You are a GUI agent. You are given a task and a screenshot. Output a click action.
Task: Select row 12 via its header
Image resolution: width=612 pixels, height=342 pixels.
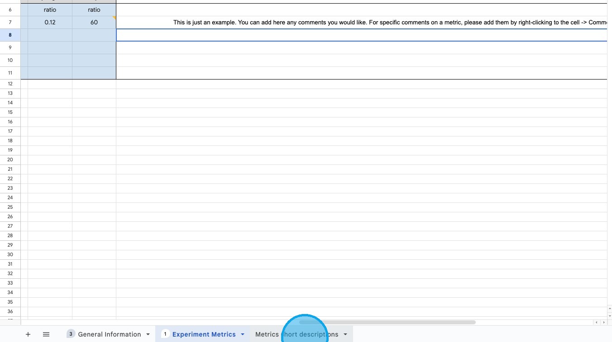pyautogui.click(x=10, y=84)
